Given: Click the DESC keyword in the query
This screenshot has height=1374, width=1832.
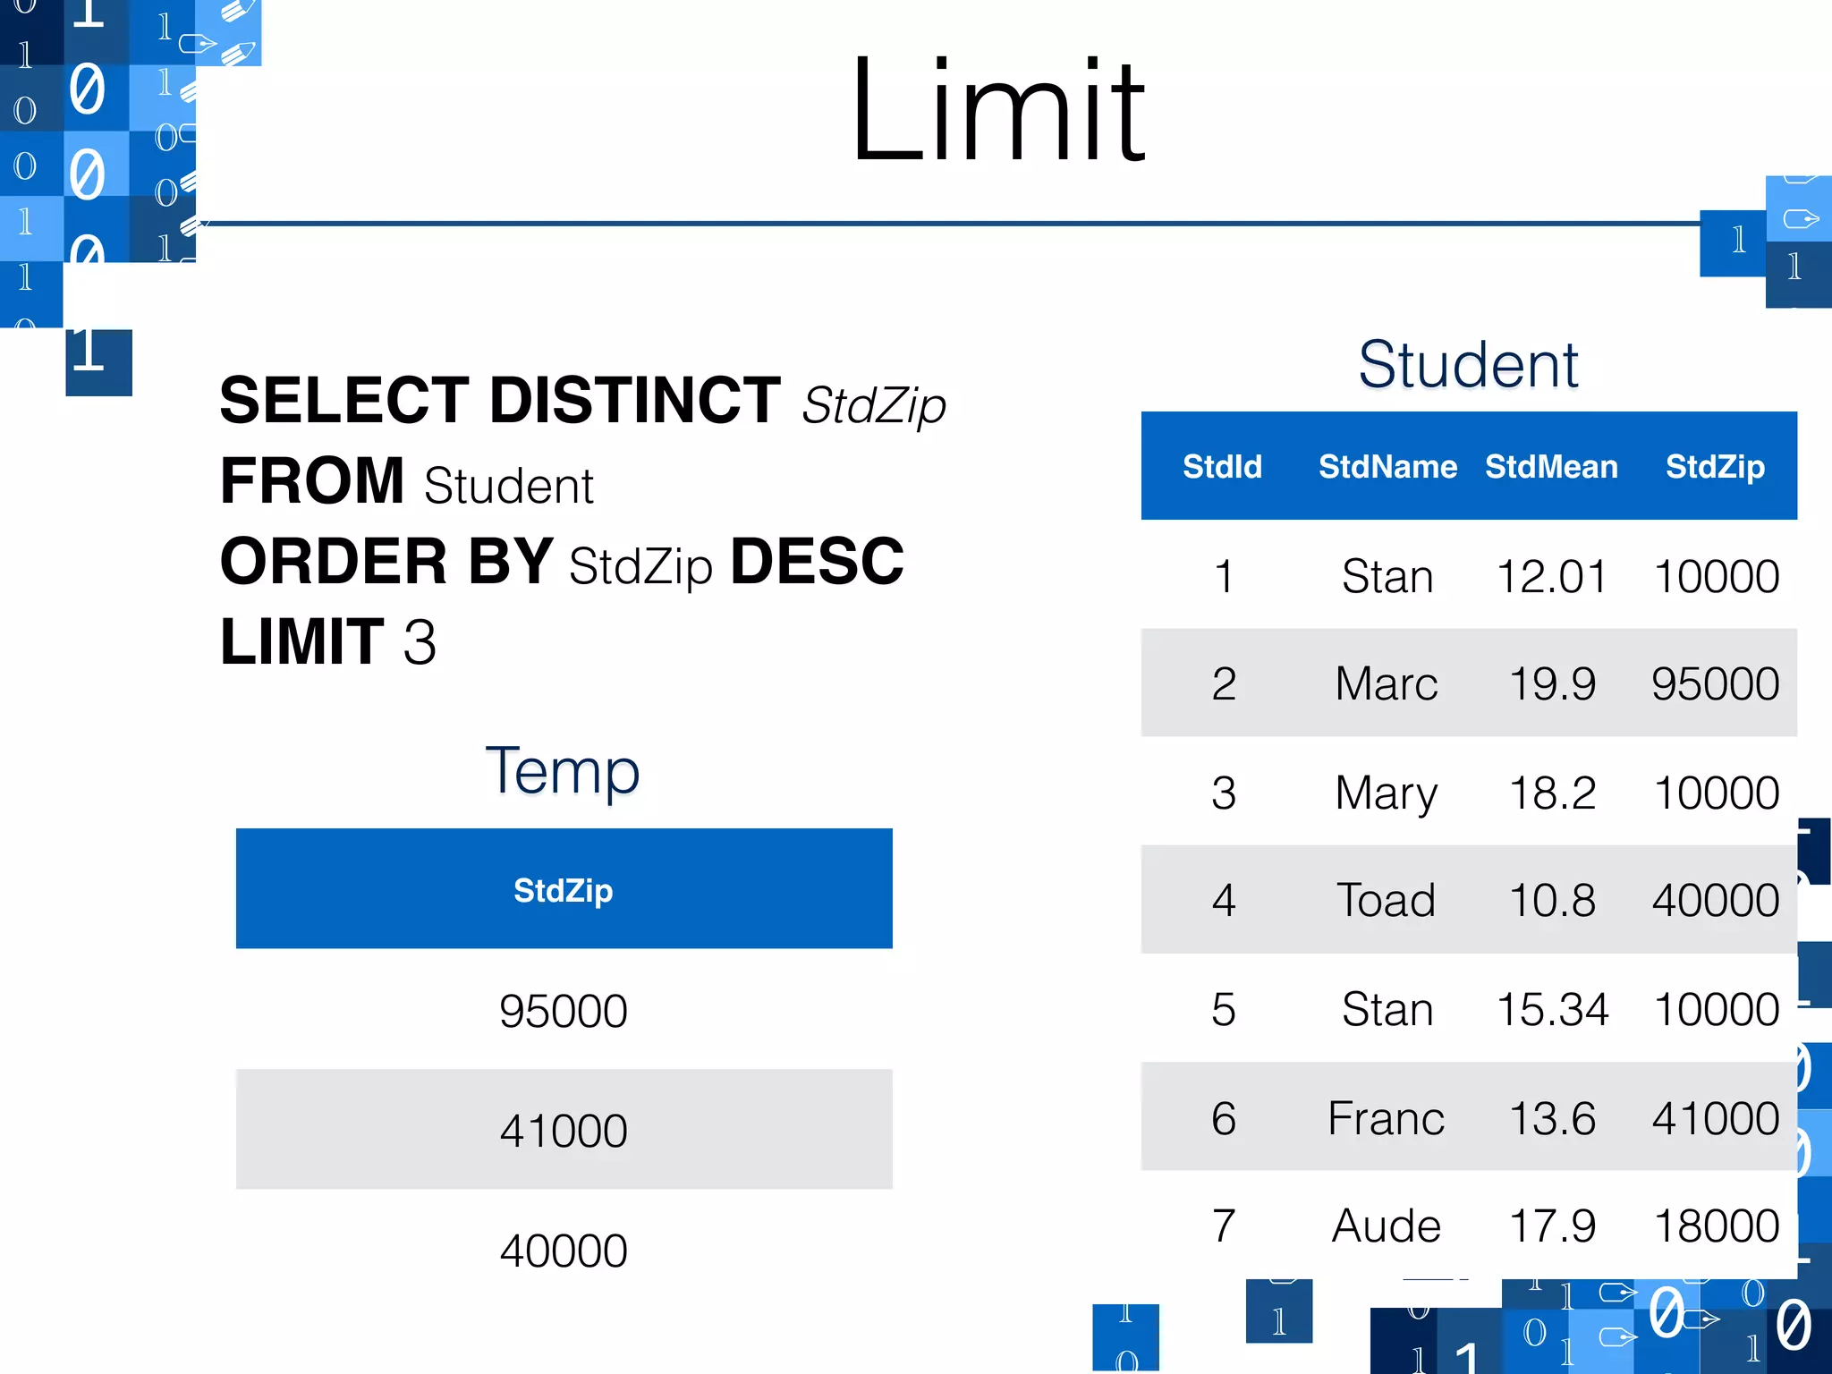Looking at the screenshot, I should (x=817, y=562).
